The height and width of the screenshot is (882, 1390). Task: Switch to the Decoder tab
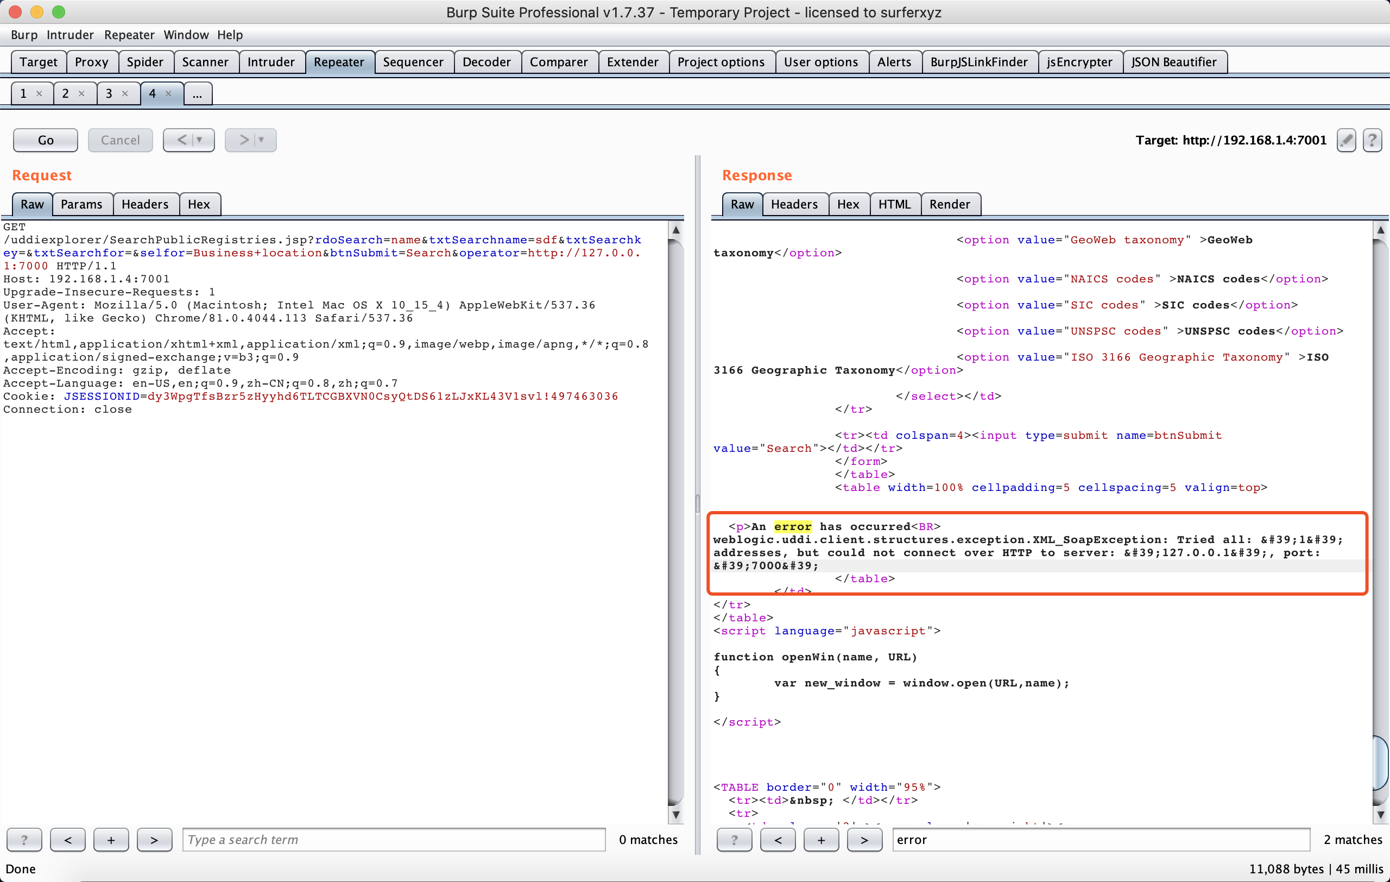[x=486, y=62]
